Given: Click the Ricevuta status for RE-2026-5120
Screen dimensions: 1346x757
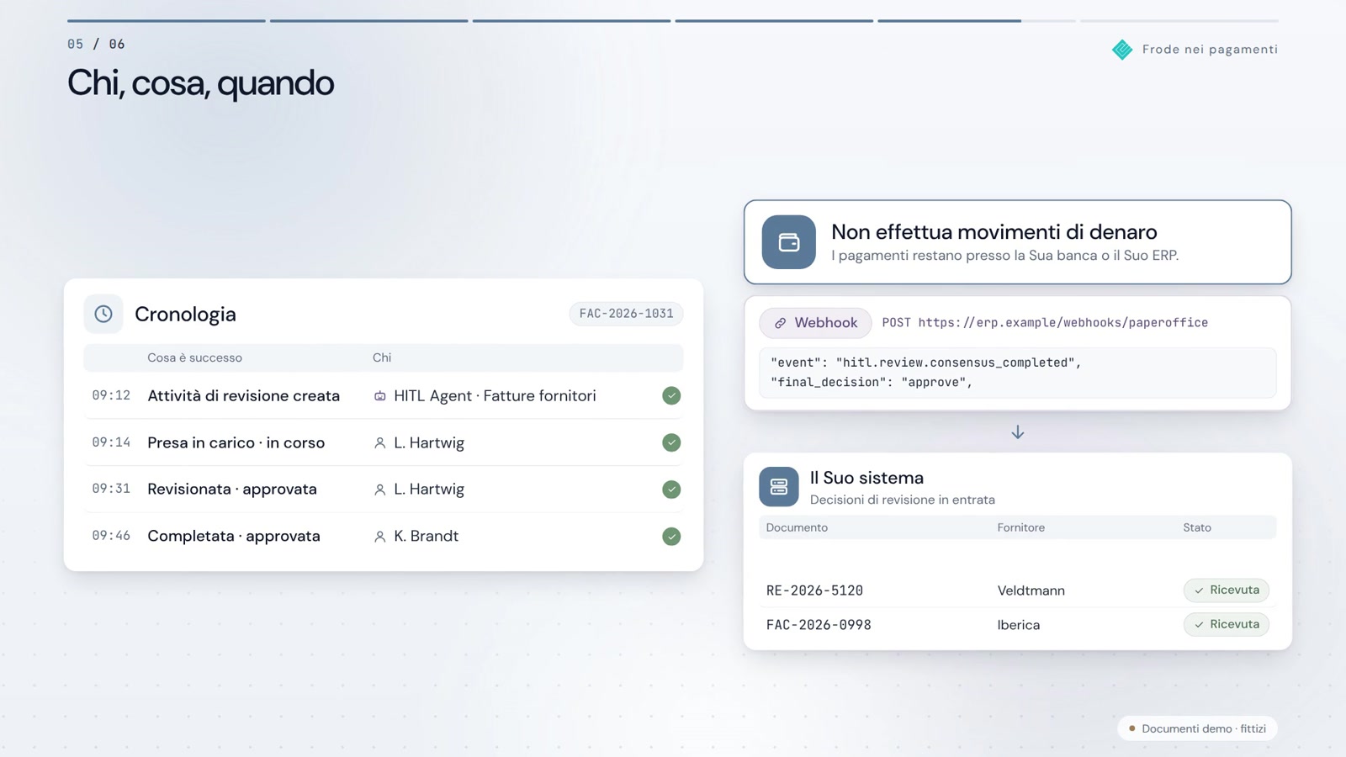Looking at the screenshot, I should [1227, 590].
